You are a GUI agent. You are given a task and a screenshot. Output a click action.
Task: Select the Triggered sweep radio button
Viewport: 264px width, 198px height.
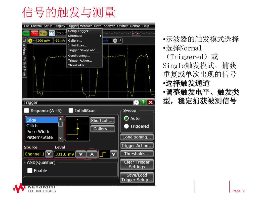(126, 126)
